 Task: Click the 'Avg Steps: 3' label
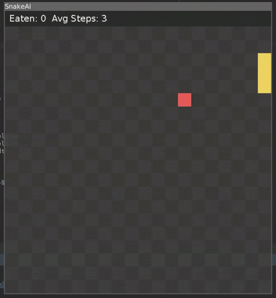[79, 18]
